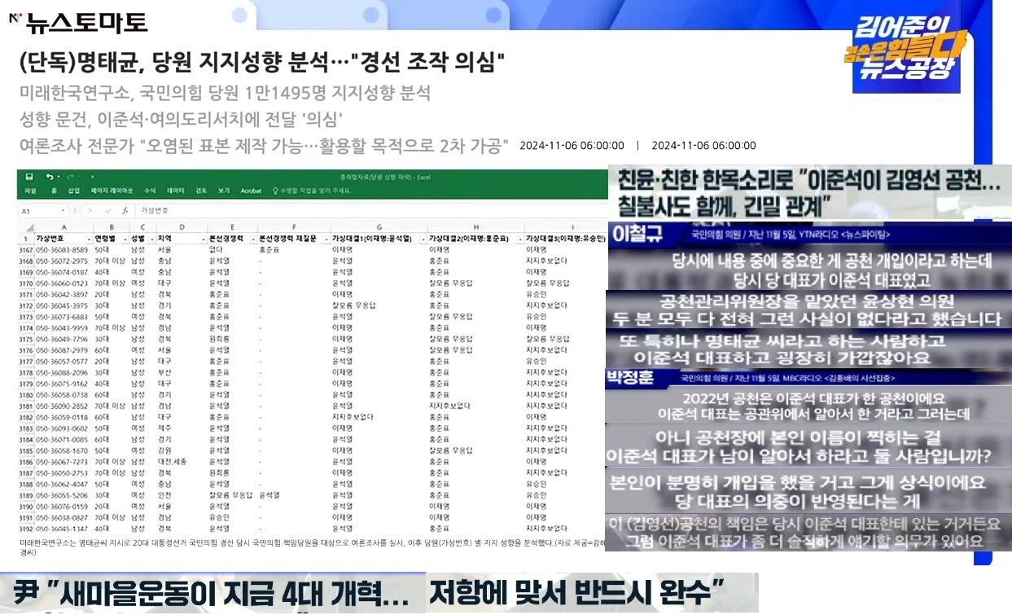Click cell 050-36049-7796 in row 3175
Image resolution: width=1012 pixels, height=615 pixels.
click(62, 339)
